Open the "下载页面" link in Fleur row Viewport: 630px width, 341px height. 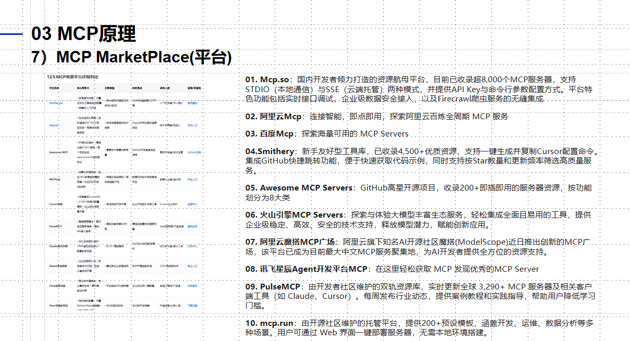click(192, 306)
